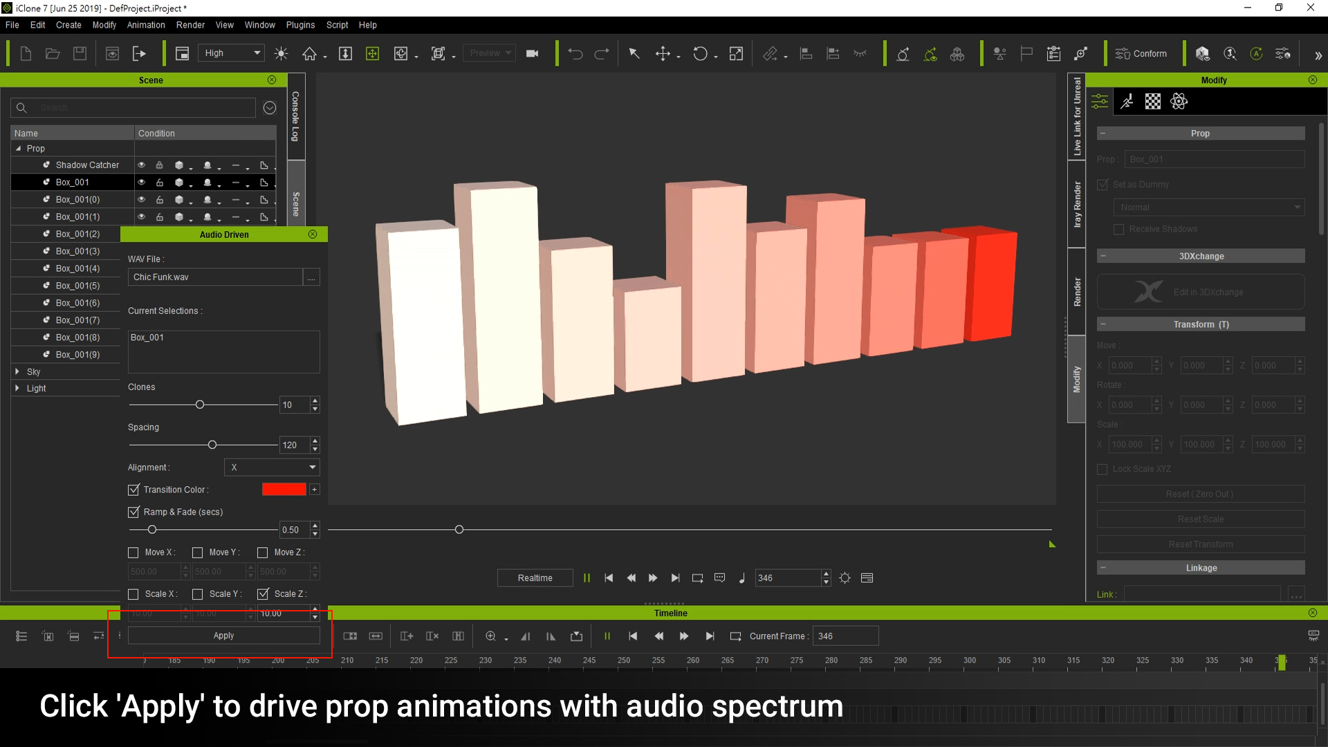Click the Home view icon

pyautogui.click(x=309, y=53)
